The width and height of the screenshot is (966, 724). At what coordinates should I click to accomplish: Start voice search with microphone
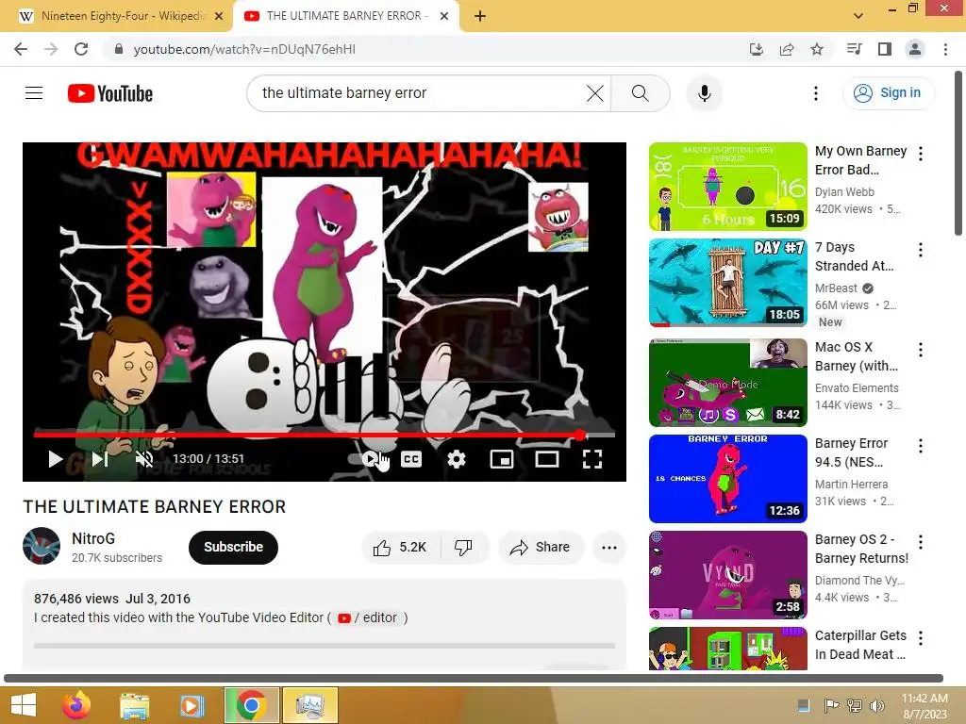pos(704,93)
